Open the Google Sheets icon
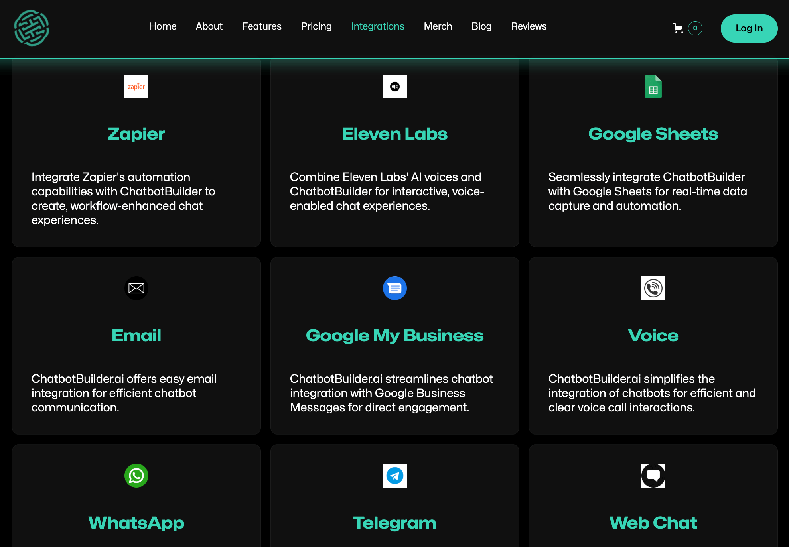This screenshot has width=789, height=547. (653, 87)
